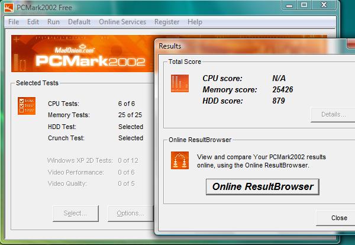Click the PCMark2002 title bar app icon
355x245 pixels.
pyautogui.click(x=9, y=8)
